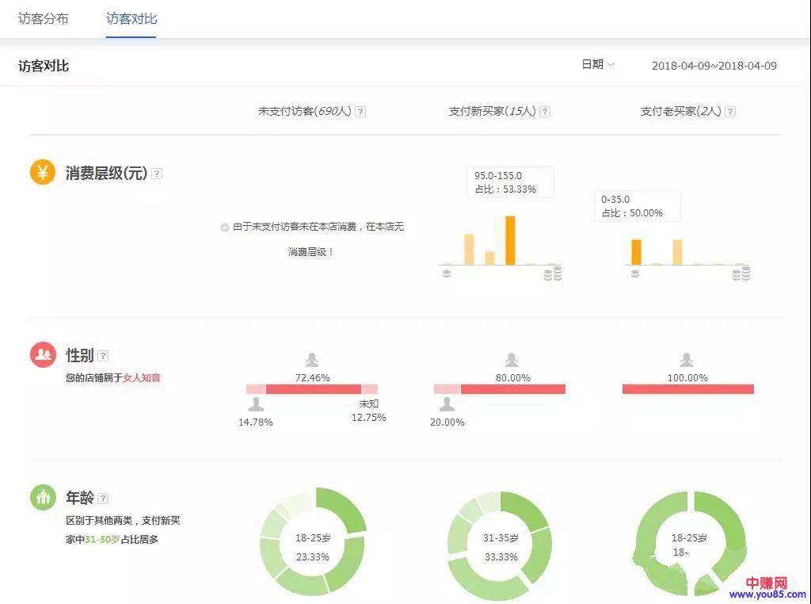Click the red 性别 people icon
This screenshot has width=811, height=604.
(x=43, y=354)
